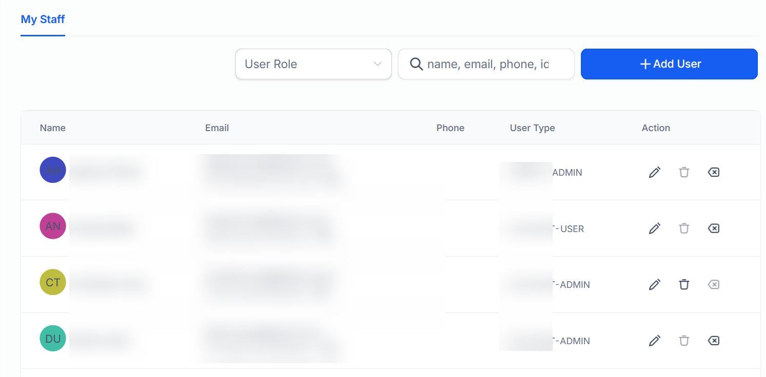
Task: Click the User Type column header
Action: (532, 128)
